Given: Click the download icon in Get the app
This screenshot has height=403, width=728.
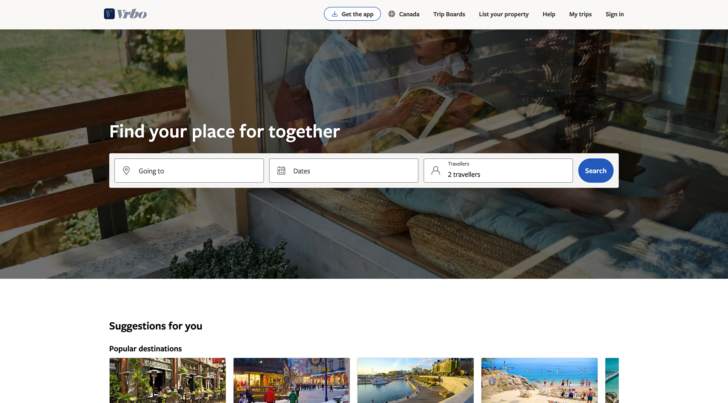Looking at the screenshot, I should tap(334, 14).
